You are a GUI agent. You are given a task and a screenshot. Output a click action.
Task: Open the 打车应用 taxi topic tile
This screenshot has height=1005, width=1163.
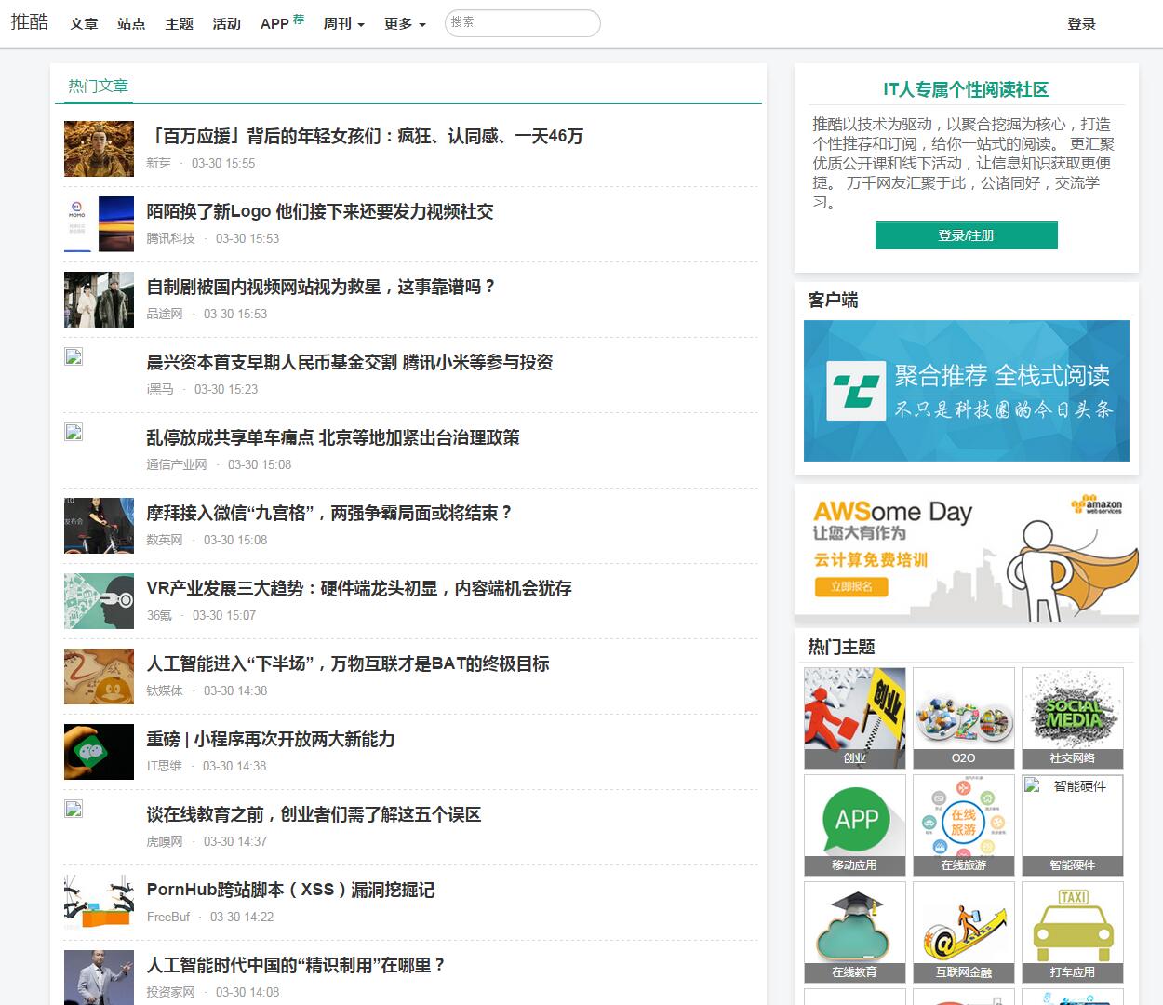[1072, 931]
